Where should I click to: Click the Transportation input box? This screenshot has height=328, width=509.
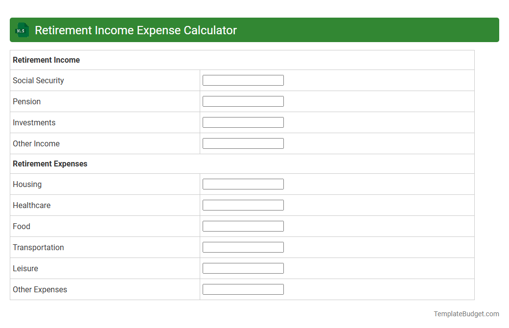[243, 247]
